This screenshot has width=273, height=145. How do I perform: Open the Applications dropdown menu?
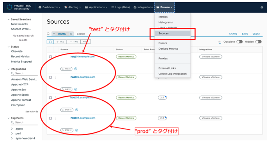pos(96,7)
